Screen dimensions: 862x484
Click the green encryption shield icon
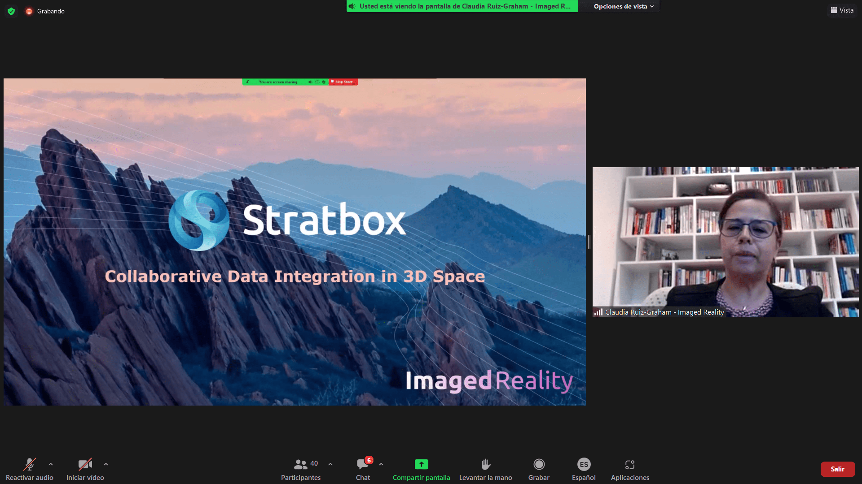pyautogui.click(x=11, y=11)
